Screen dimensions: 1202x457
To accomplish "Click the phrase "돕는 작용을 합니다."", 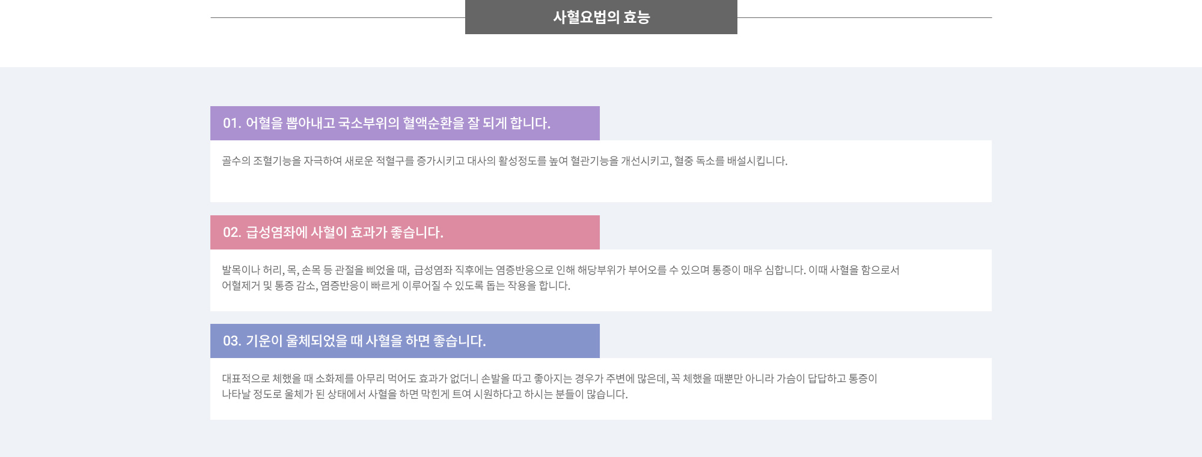I will [x=528, y=285].
